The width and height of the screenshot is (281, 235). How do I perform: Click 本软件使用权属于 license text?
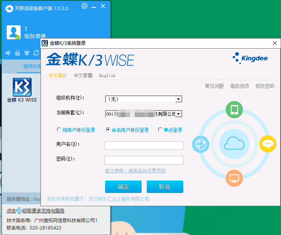(x=98, y=199)
